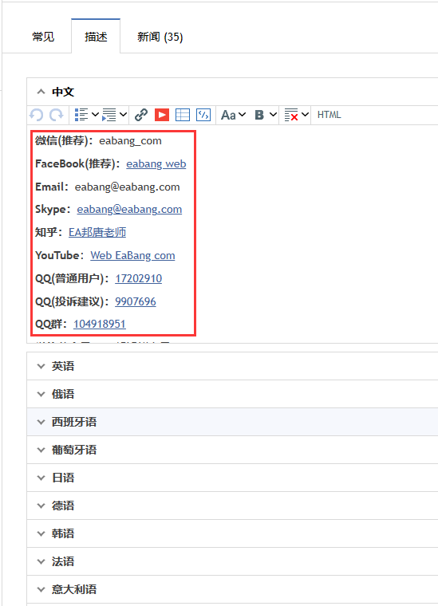This screenshot has height=606, width=438.
Task: Click the indent formatting icon
Action: 109,115
